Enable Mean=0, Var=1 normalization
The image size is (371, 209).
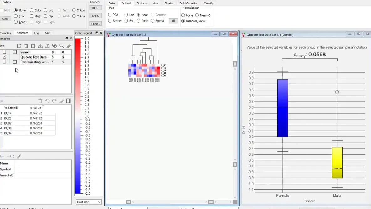[183, 21]
